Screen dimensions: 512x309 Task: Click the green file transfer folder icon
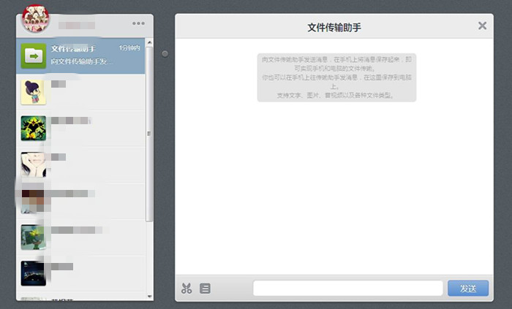[x=34, y=56]
